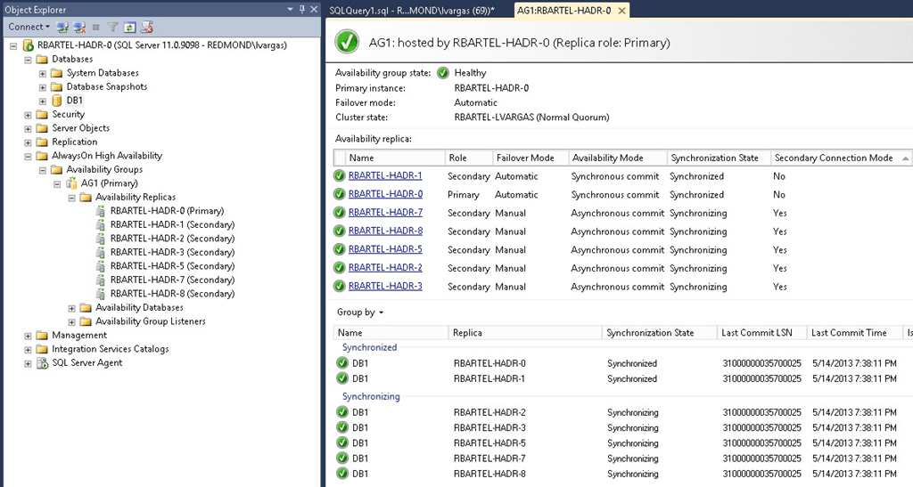
Task: Click the green health check icon for RBARTEL-HADR-7
Action: 340,213
